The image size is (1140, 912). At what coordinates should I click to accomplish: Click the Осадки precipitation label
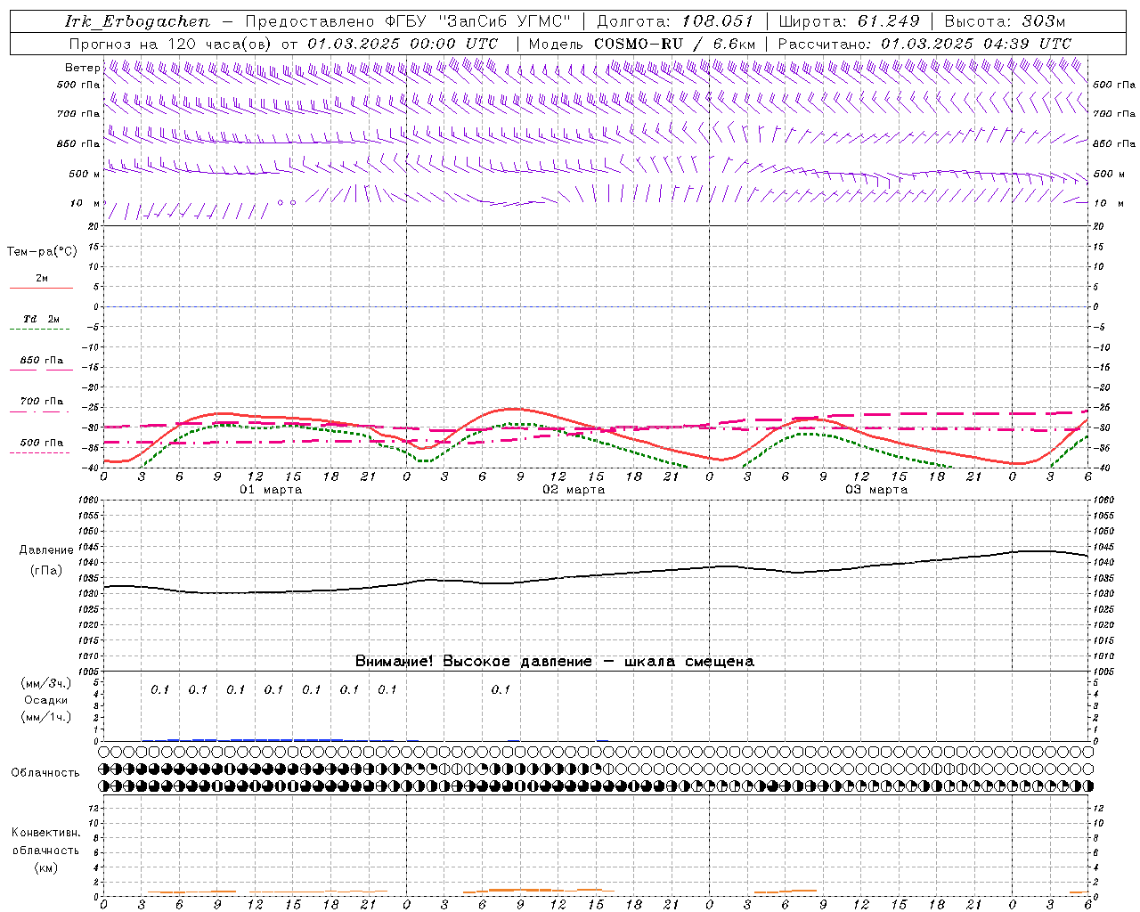click(46, 700)
